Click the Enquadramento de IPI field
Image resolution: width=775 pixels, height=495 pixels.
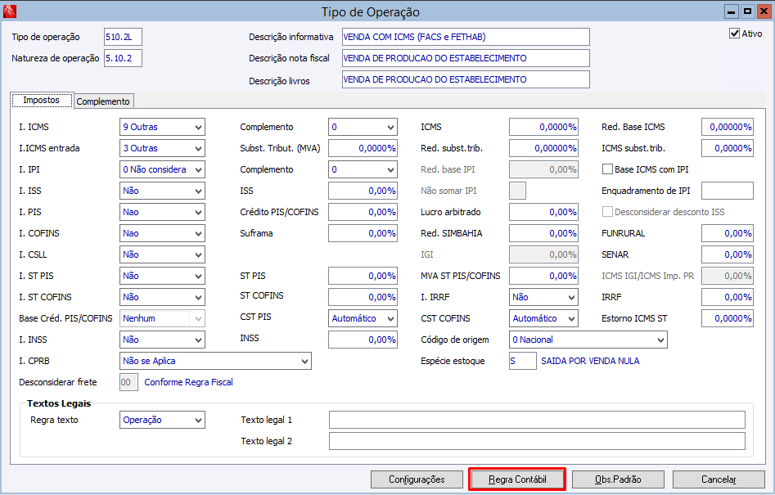click(728, 191)
